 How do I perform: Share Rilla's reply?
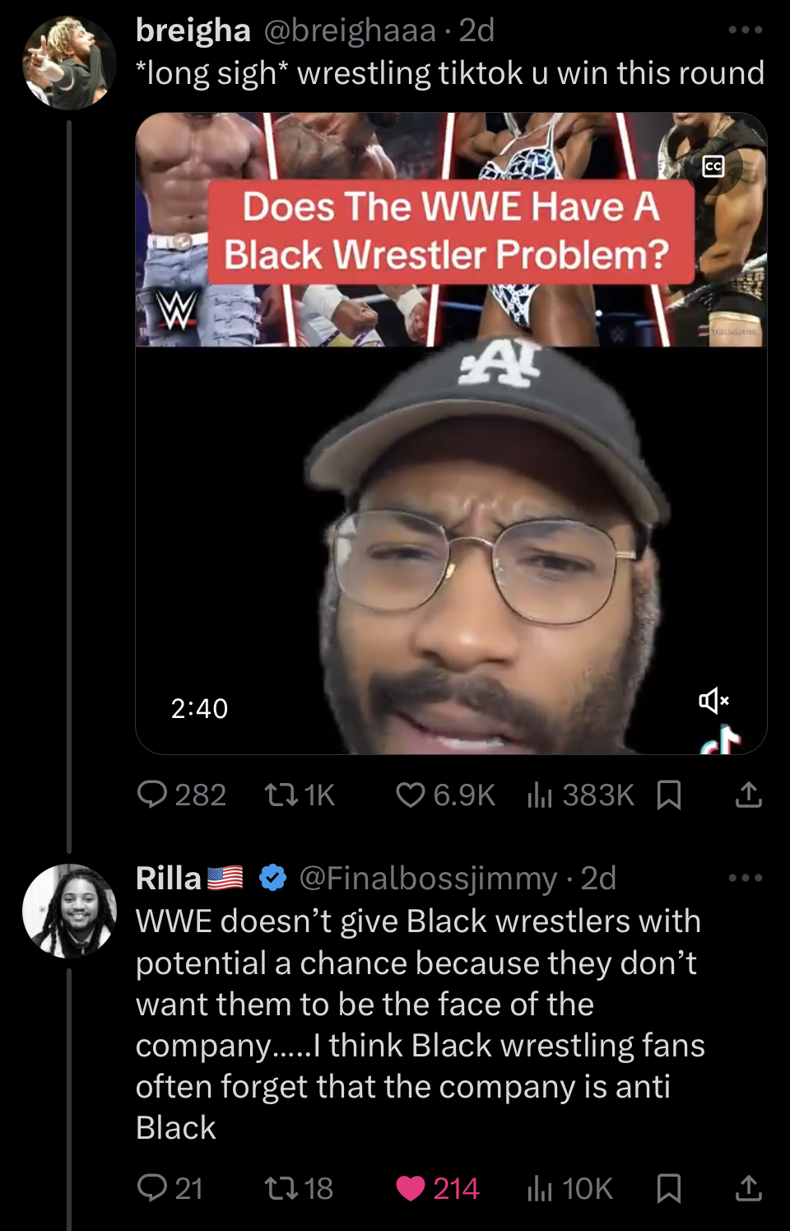(x=748, y=1187)
